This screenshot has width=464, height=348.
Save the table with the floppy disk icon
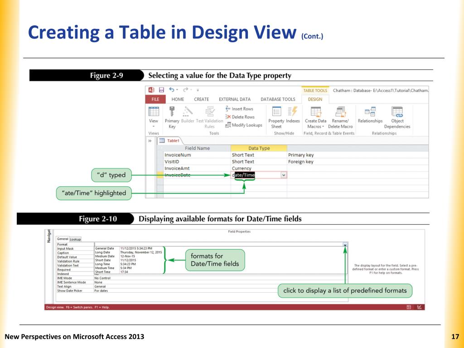pos(161,90)
